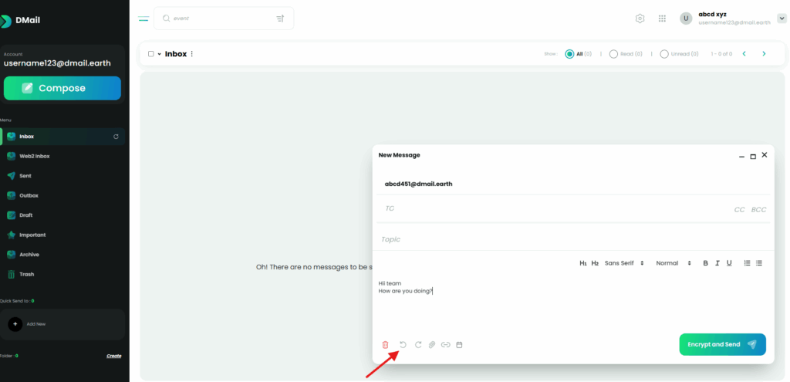Click the undo arrow in compose toolbar
Screen dimensions: 790x382
[x=403, y=344]
